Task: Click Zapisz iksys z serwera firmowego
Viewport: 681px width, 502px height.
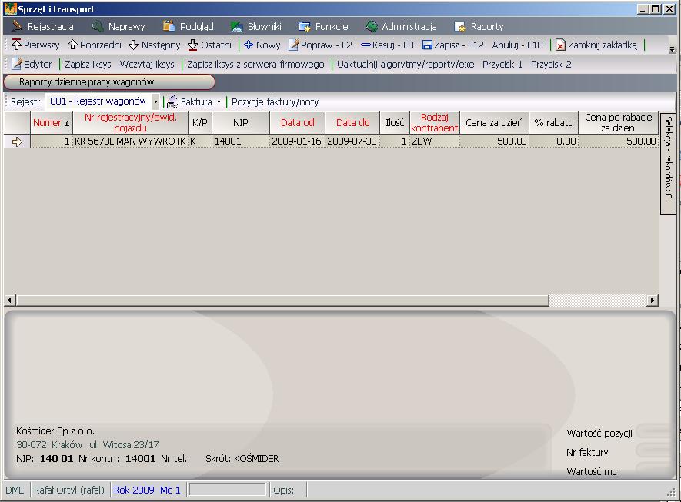Action: tap(255, 65)
